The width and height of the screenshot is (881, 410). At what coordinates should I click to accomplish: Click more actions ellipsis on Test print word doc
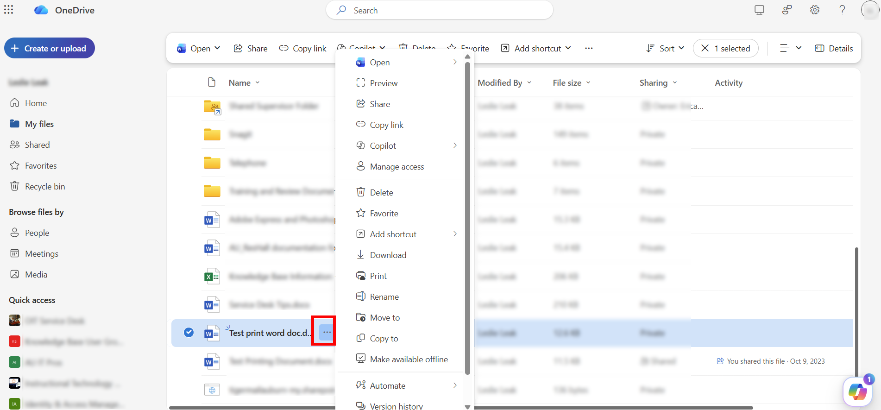pos(327,332)
